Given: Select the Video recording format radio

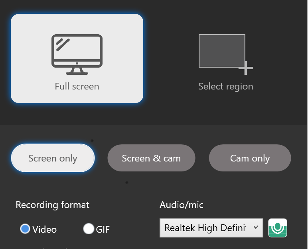Looking at the screenshot, I should pyautogui.click(x=25, y=229).
